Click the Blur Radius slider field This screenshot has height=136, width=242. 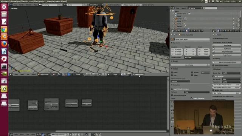[226, 93]
